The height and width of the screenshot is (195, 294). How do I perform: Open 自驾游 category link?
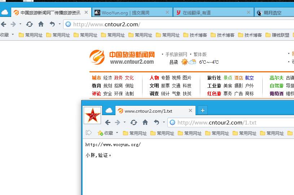277,86
